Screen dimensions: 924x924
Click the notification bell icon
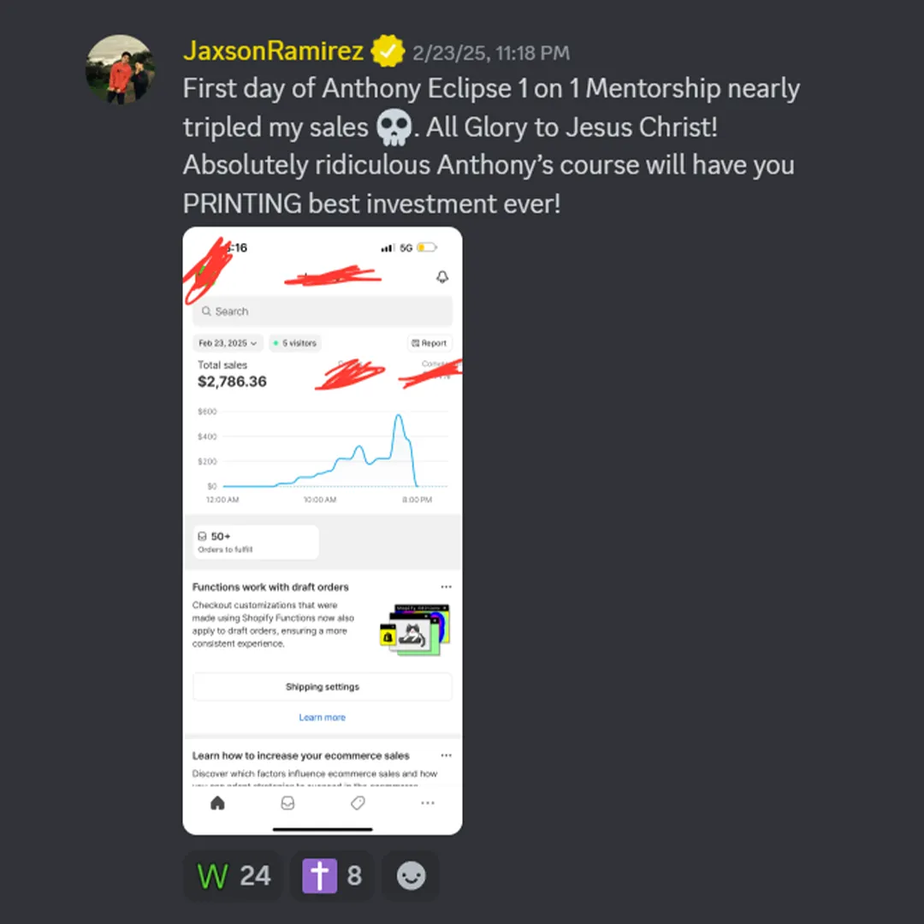442,277
